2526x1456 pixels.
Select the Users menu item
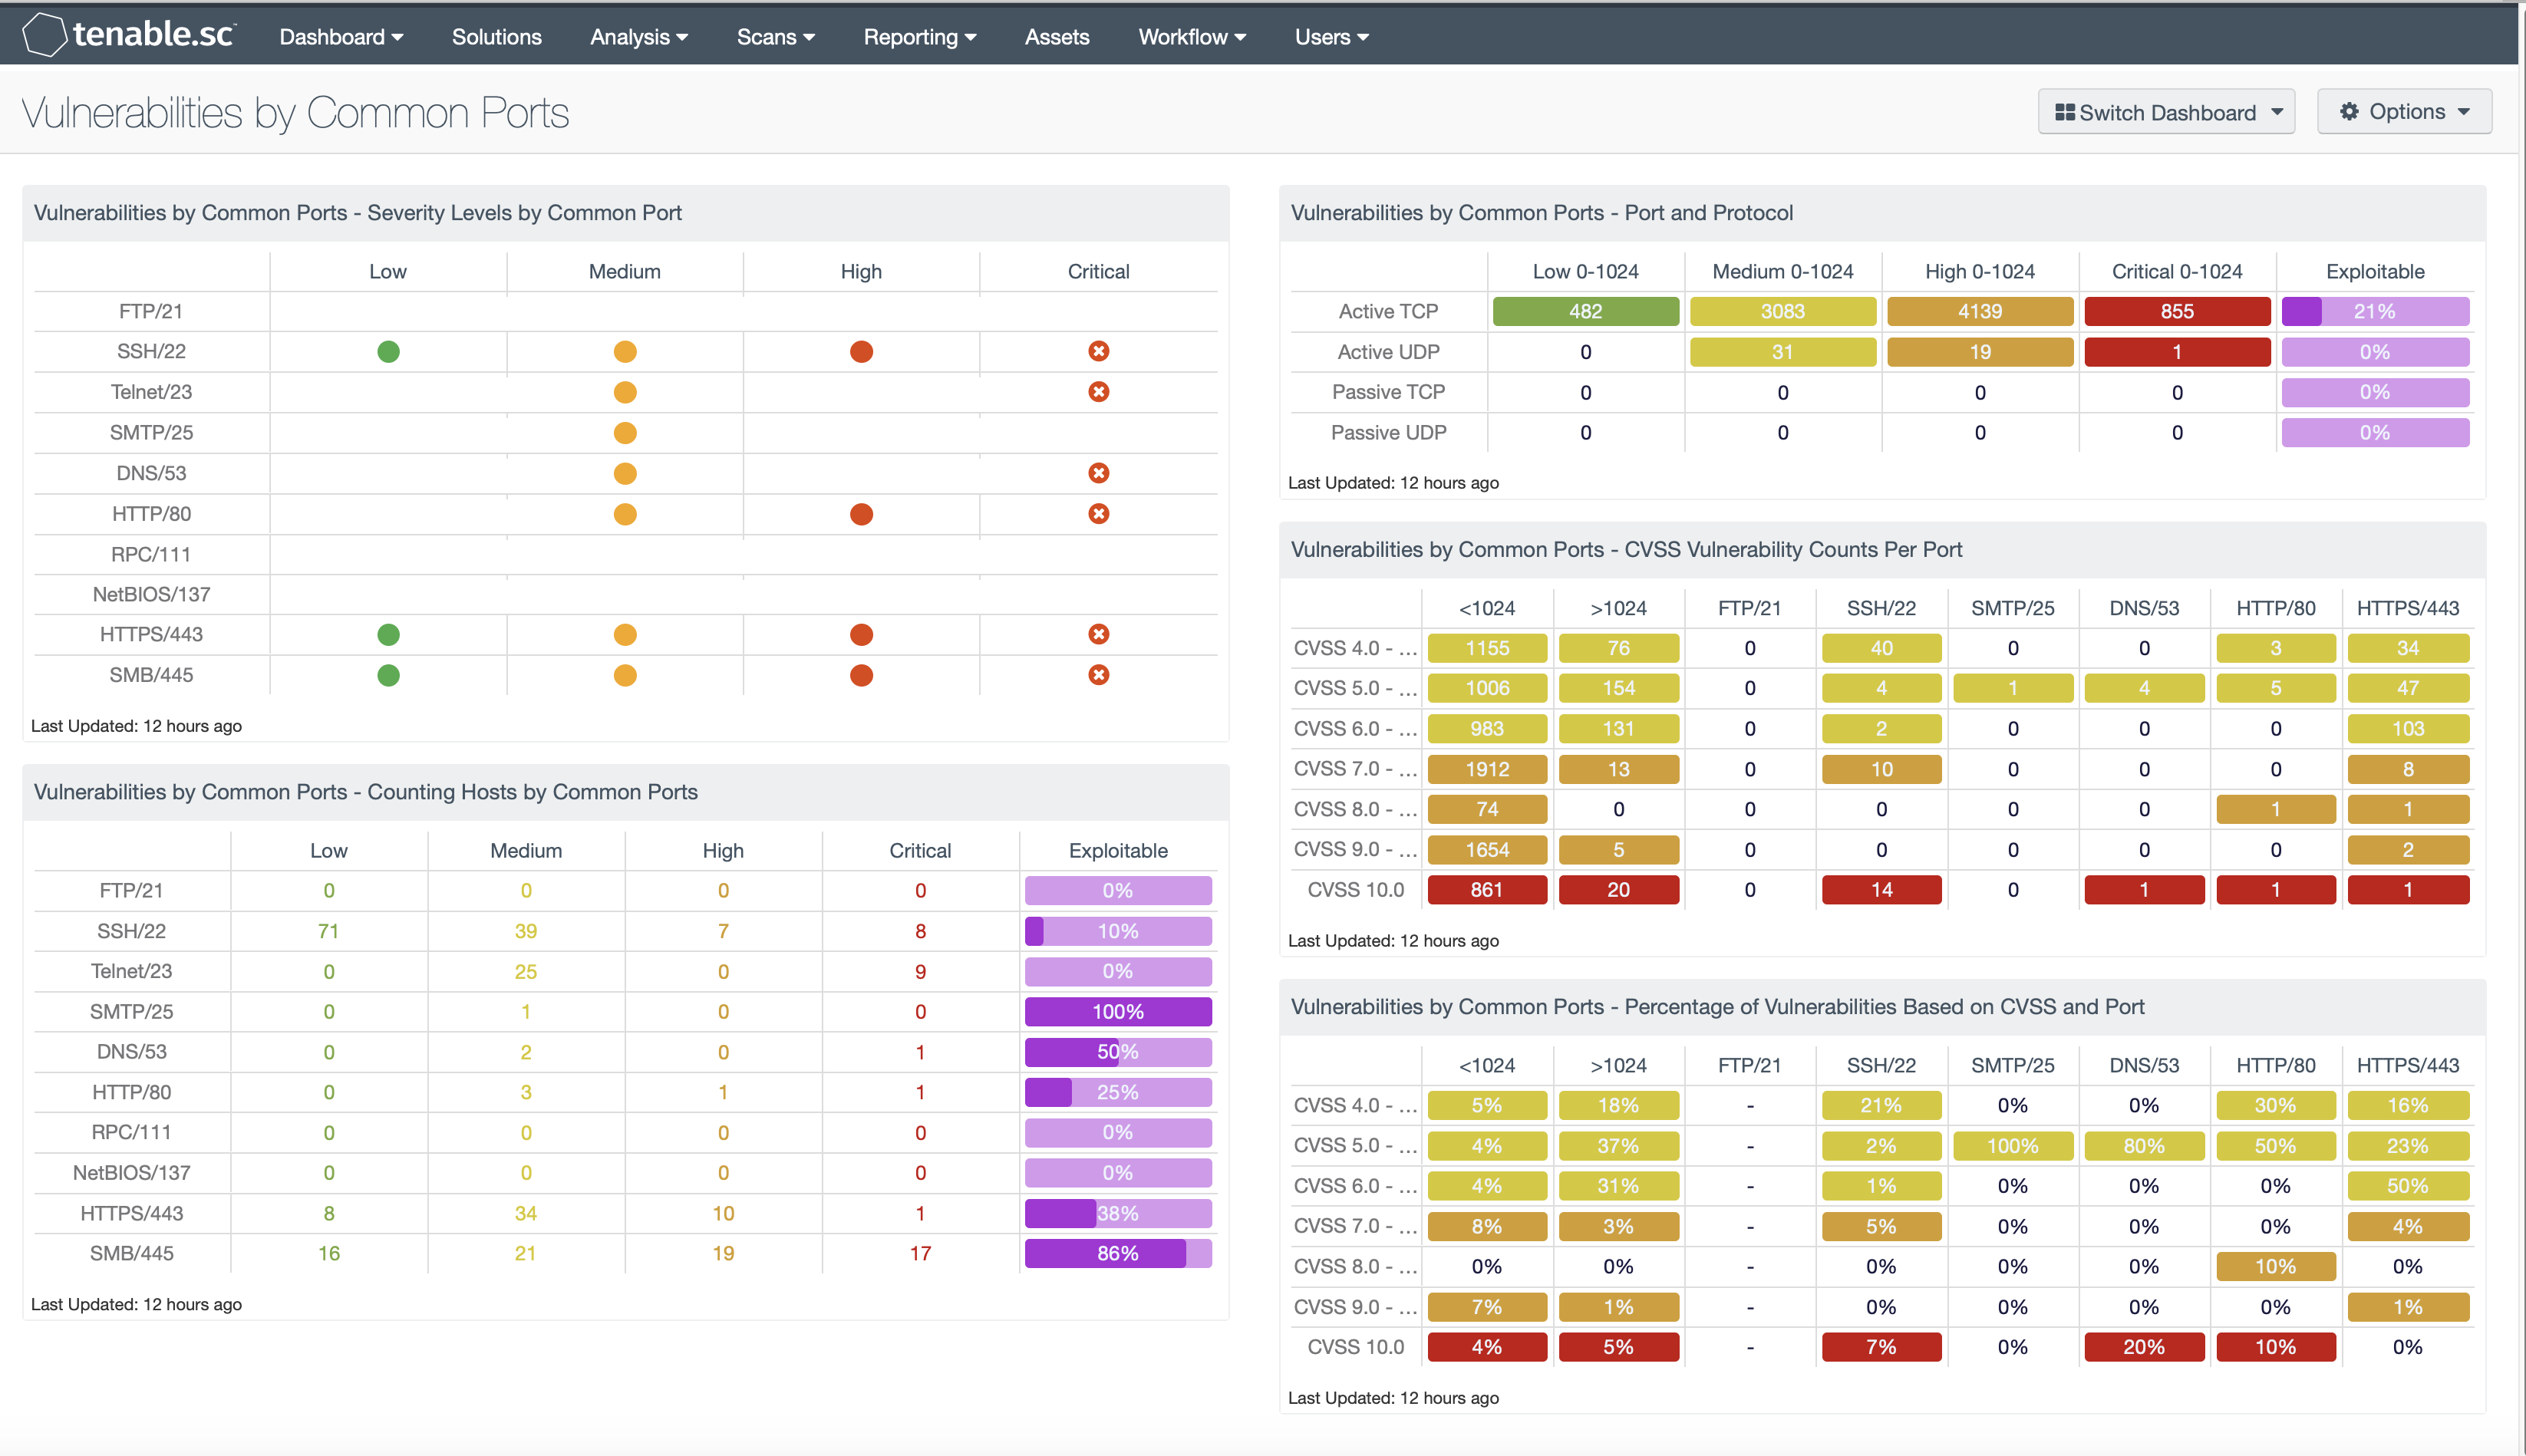[1331, 35]
